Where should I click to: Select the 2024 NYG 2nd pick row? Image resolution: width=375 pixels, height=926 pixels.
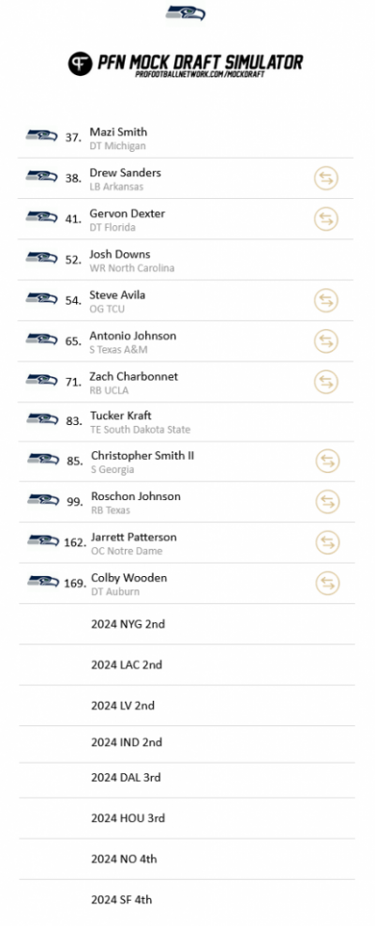tap(187, 624)
